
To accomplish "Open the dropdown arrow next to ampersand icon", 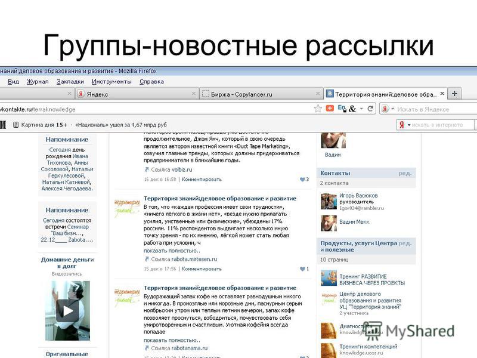I will tap(361, 109).
